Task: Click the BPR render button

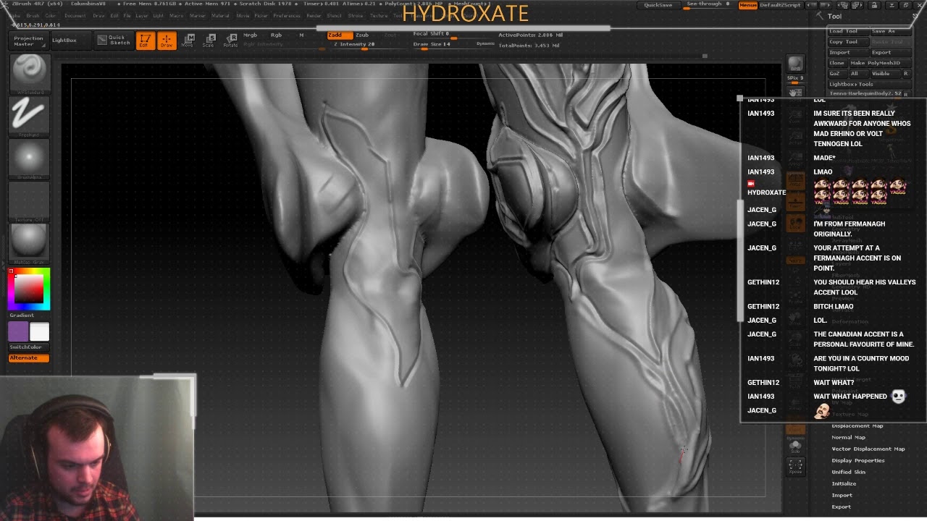Action: point(795,64)
